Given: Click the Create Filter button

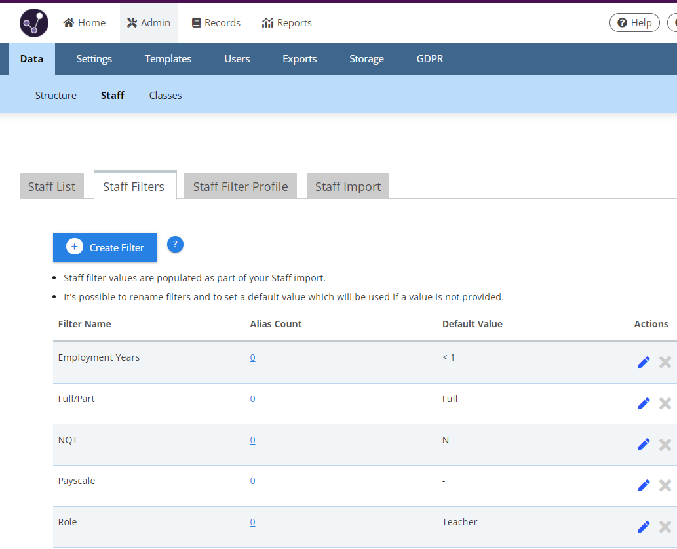Looking at the screenshot, I should point(105,247).
